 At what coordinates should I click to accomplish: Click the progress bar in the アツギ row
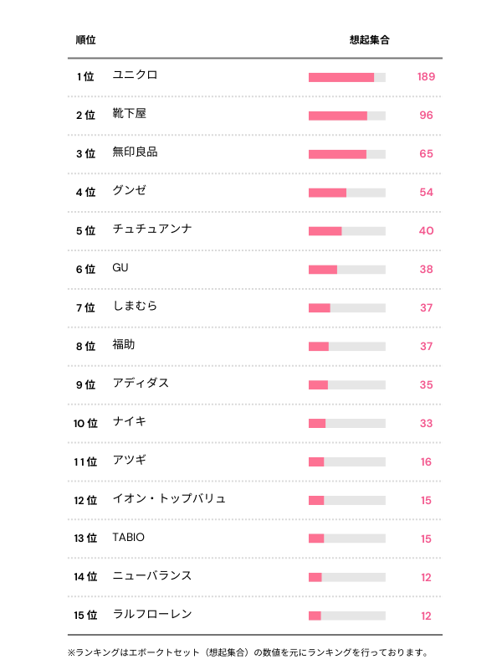click(346, 461)
